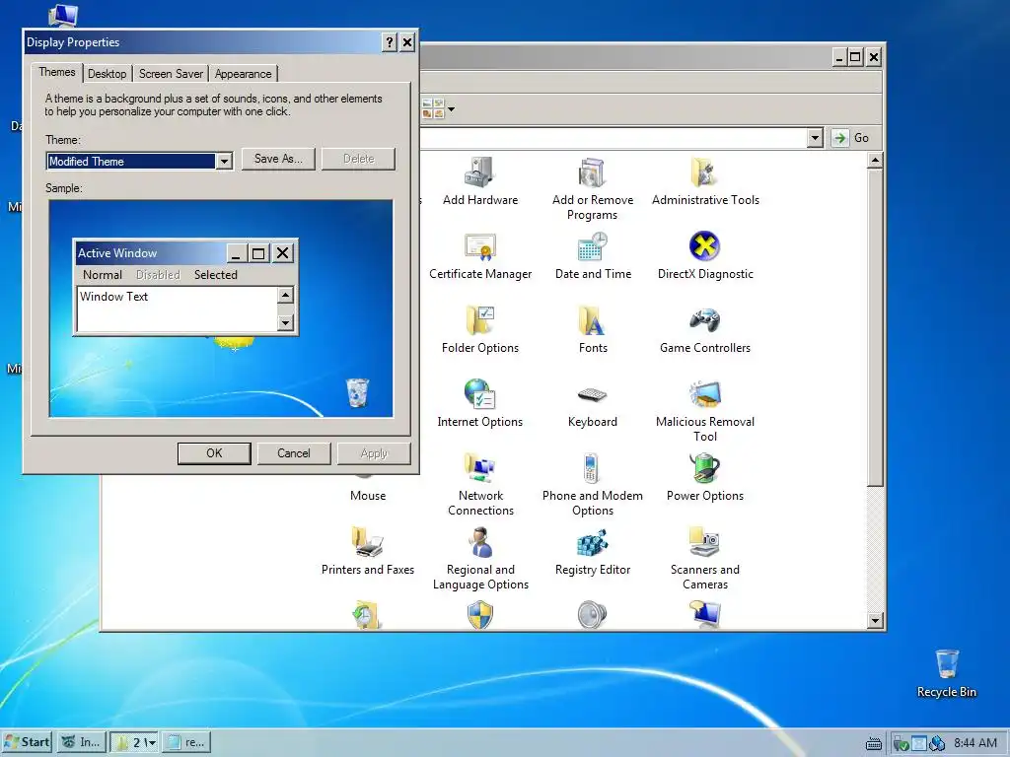Screen dimensions: 1010x757
Task: Open the Date and Time icon
Action: (592, 246)
